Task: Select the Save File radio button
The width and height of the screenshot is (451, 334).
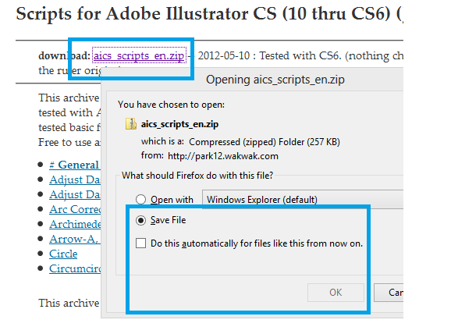Action: click(x=140, y=220)
